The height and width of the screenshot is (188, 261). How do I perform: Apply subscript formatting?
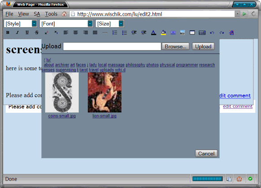click(56, 33)
